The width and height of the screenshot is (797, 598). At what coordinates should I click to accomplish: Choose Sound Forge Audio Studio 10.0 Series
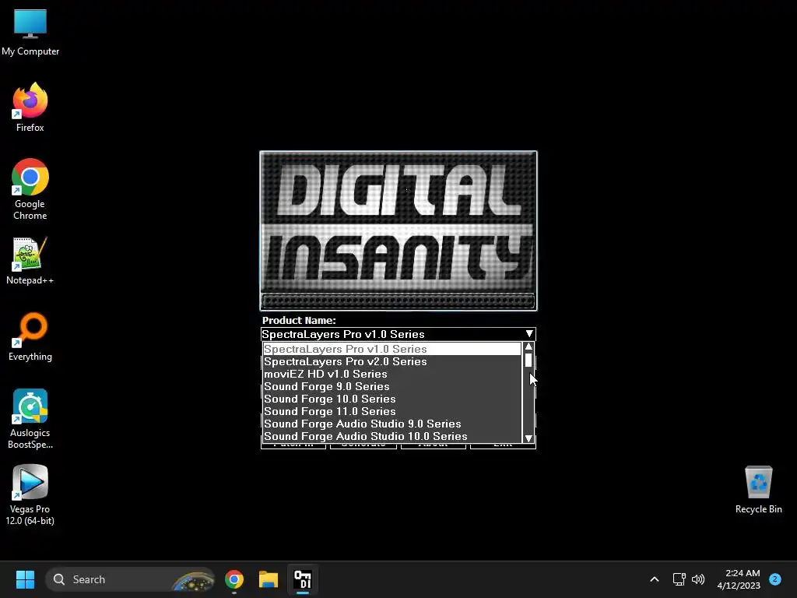tap(392, 436)
